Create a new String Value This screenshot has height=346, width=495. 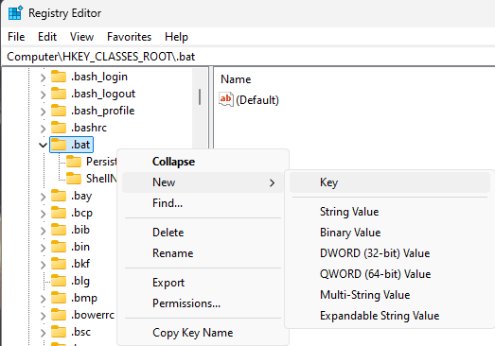[x=390, y=212]
